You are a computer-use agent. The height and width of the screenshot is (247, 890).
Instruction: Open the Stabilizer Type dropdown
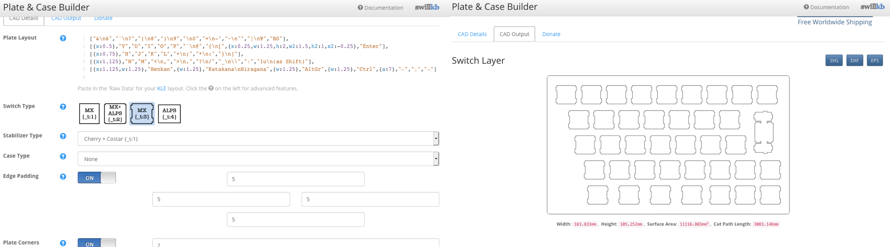tap(258, 138)
